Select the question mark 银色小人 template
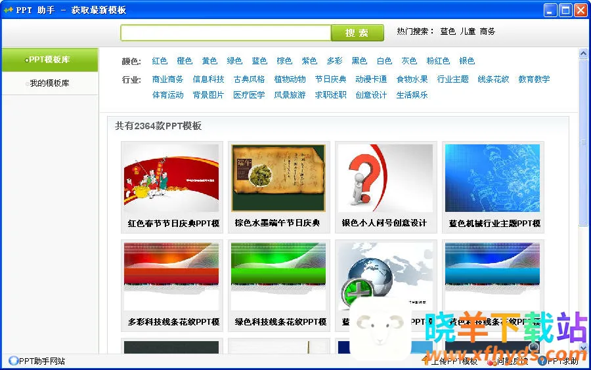This screenshot has height=370, width=591. pos(385,178)
